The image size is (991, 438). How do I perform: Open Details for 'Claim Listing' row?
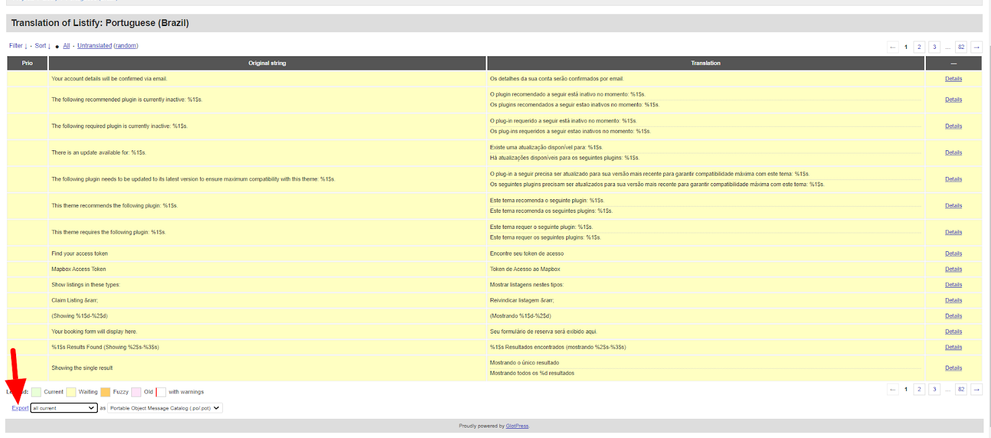tap(953, 301)
